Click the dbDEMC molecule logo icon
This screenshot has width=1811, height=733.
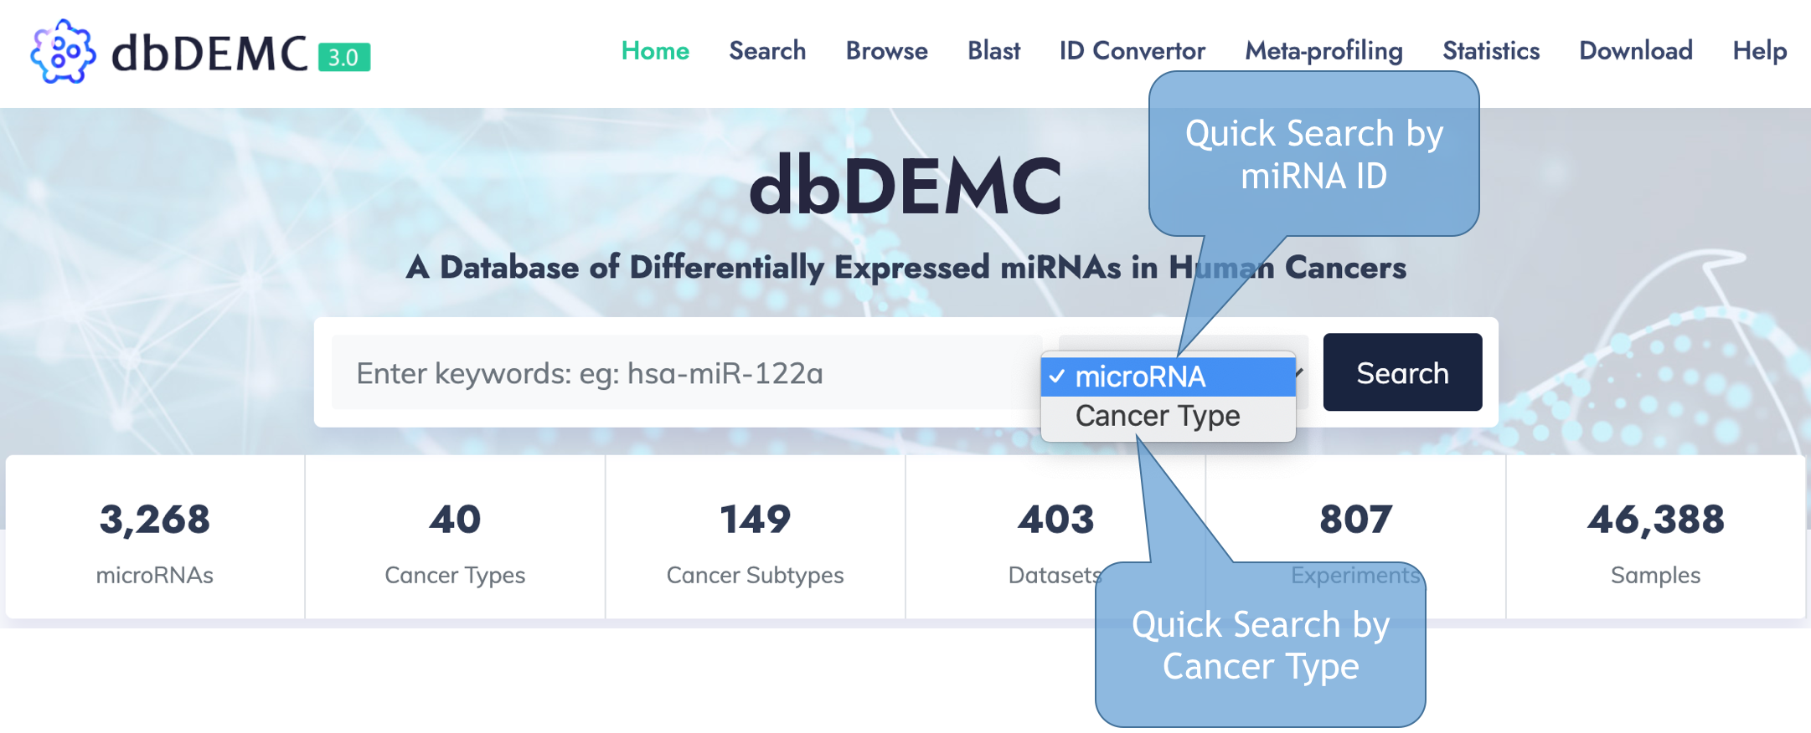pyautogui.click(x=63, y=52)
